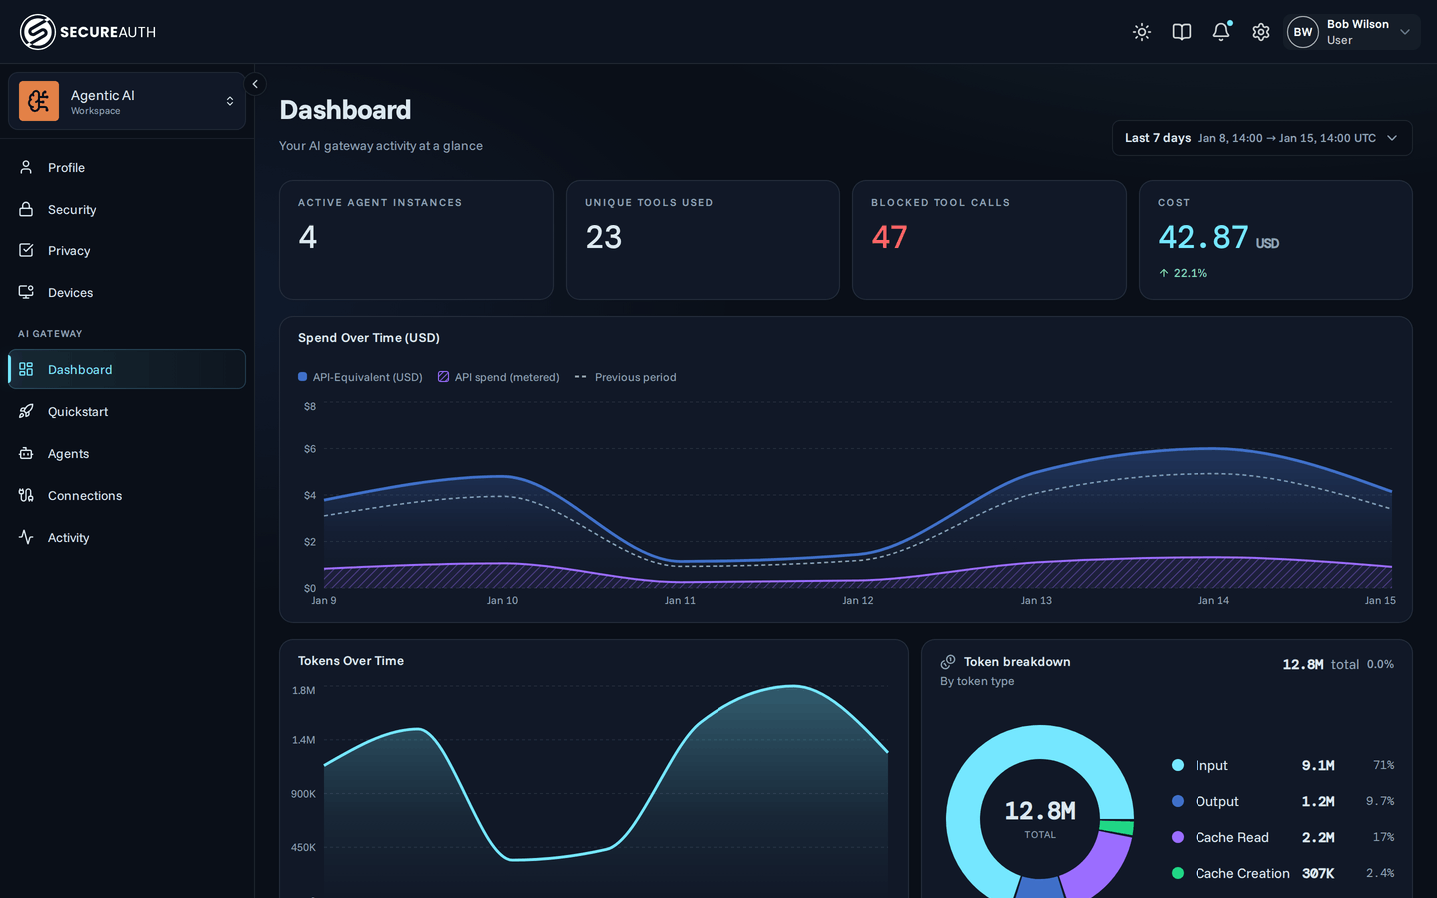Click the Unique Tools Used card
The height and width of the screenshot is (898, 1437).
point(703,239)
